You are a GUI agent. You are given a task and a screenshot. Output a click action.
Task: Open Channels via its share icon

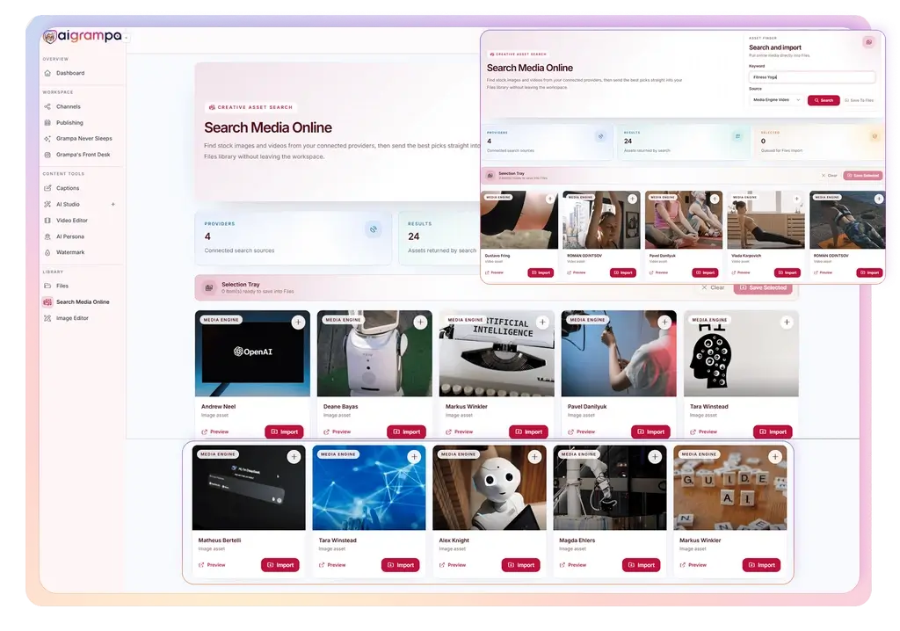point(47,107)
